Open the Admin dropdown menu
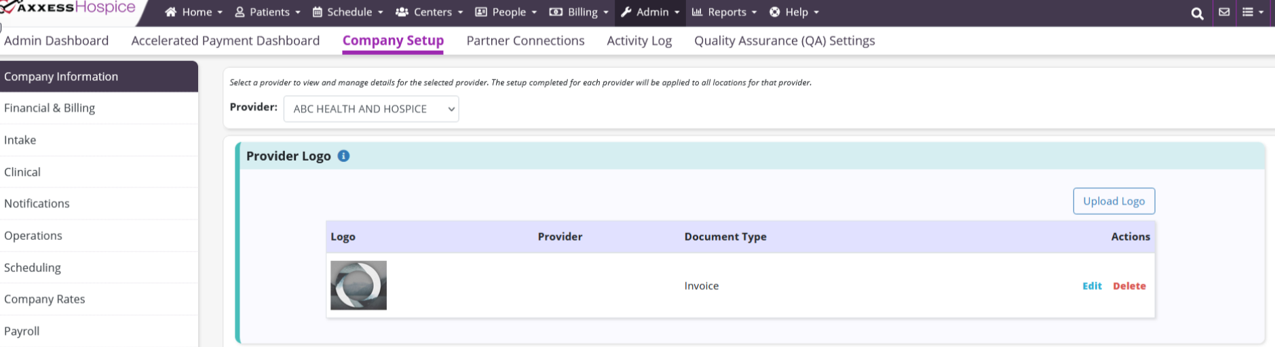The height and width of the screenshot is (347, 1275). [x=650, y=12]
